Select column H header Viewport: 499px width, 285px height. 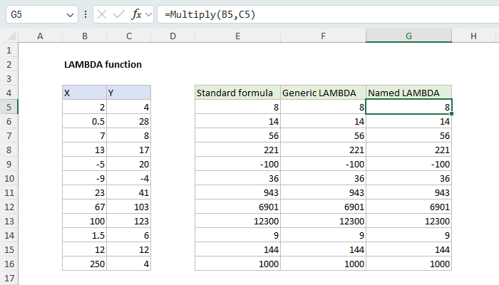click(473, 36)
